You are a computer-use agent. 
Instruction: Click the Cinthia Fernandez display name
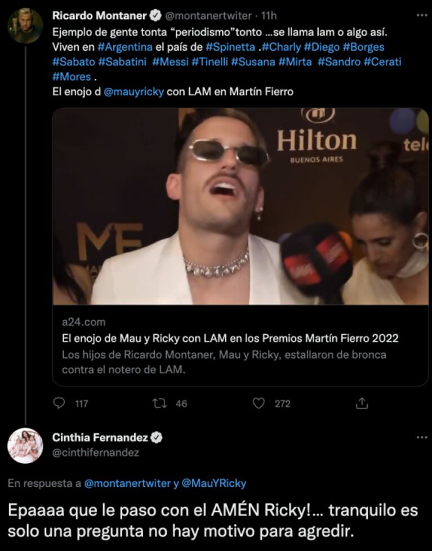pyautogui.click(x=100, y=437)
